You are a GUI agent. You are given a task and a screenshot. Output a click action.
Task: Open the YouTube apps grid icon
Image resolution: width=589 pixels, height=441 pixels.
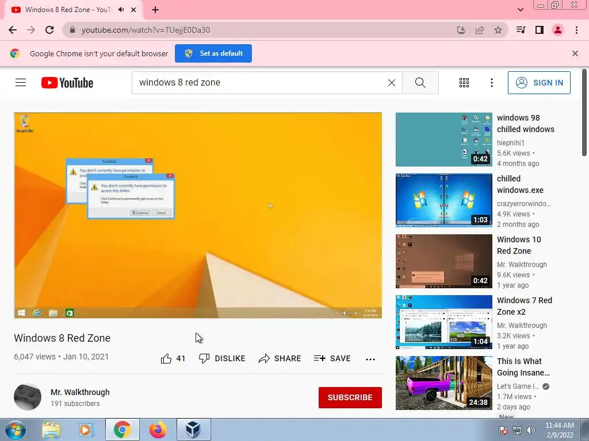pos(464,83)
